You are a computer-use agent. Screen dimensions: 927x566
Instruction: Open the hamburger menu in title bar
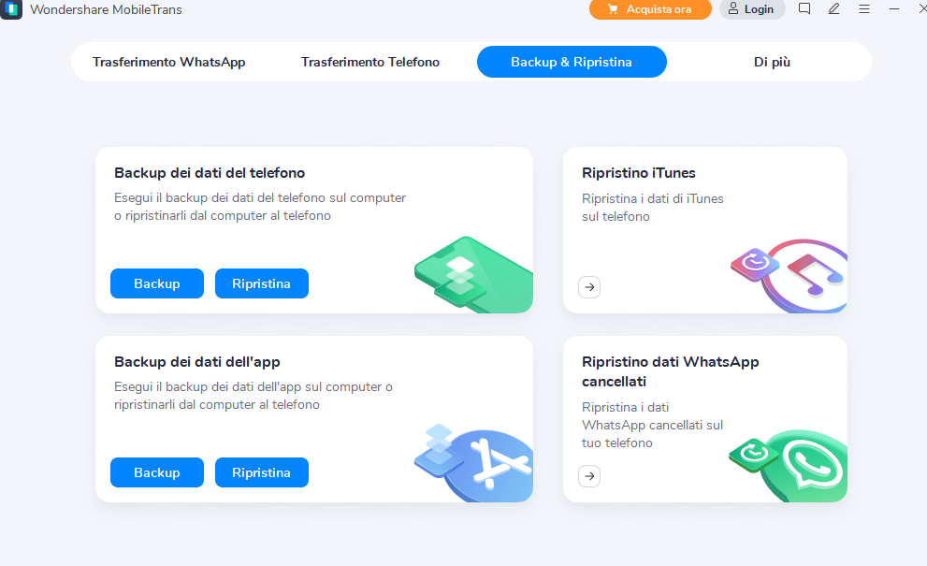863,9
